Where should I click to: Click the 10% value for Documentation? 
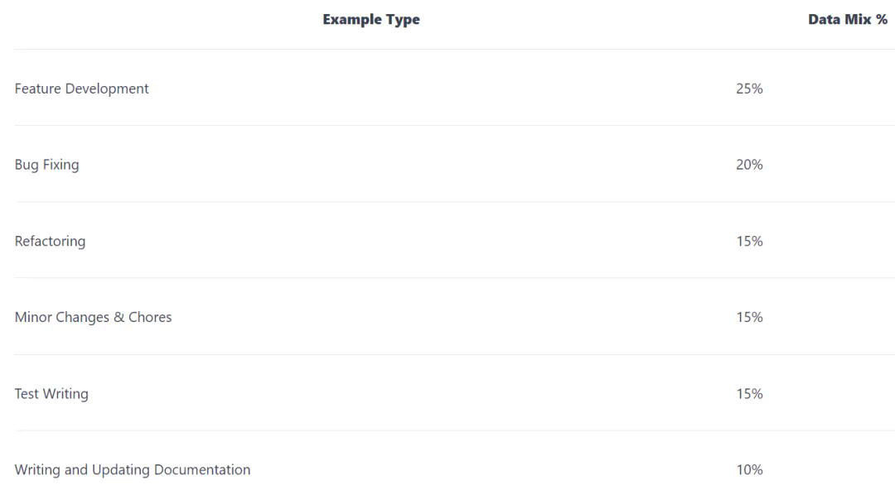[x=749, y=470]
